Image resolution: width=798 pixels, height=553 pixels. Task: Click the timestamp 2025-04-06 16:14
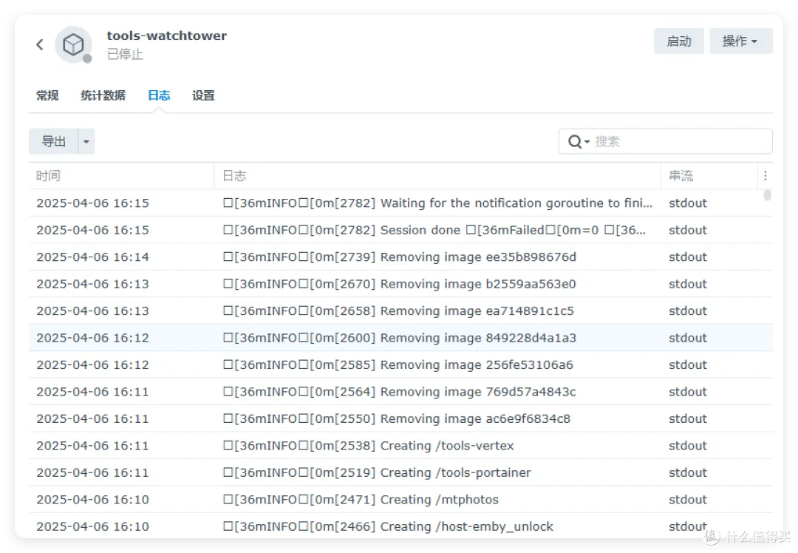pos(92,257)
